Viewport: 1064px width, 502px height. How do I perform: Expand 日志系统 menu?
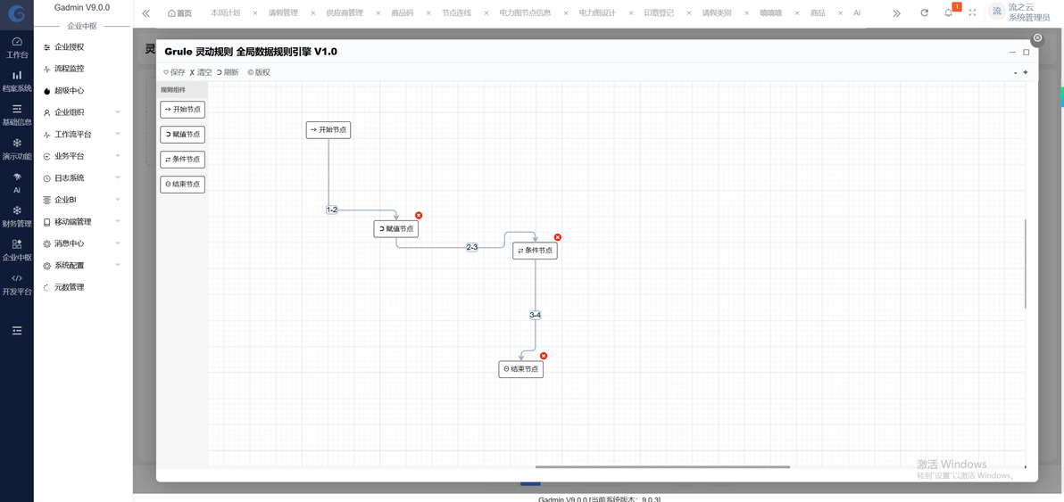coord(82,178)
